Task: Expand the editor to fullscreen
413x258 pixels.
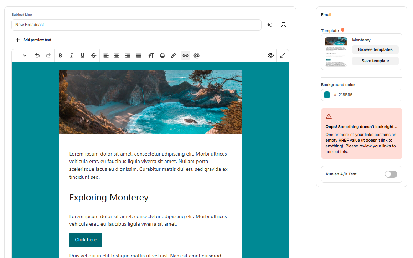Action: [283, 56]
